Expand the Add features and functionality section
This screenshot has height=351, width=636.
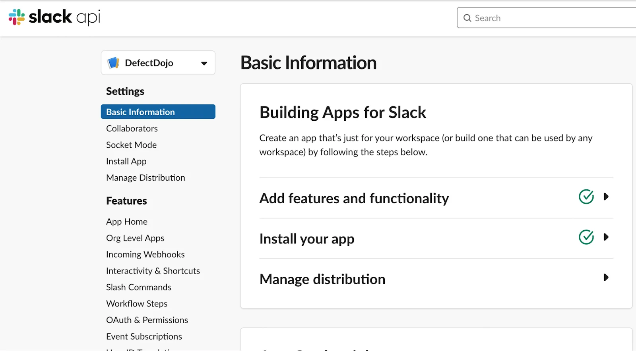(606, 197)
